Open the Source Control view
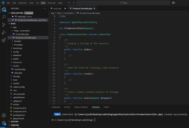The image size is (189, 128). [x=4, y=25]
